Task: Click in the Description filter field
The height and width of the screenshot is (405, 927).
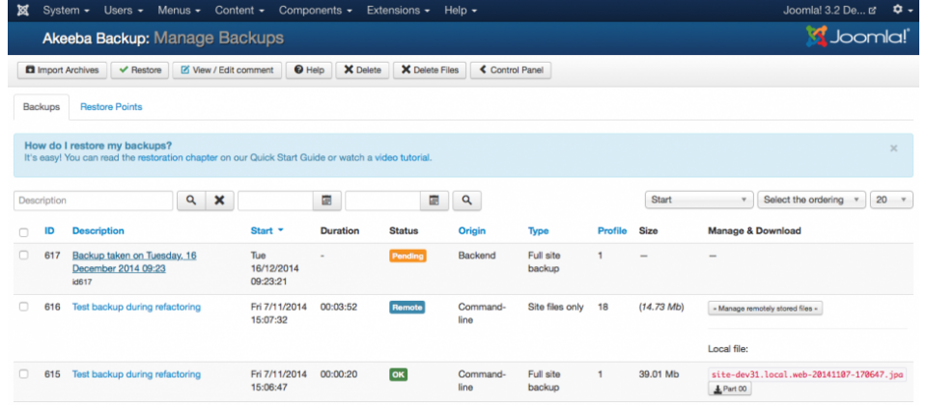Action: (94, 201)
